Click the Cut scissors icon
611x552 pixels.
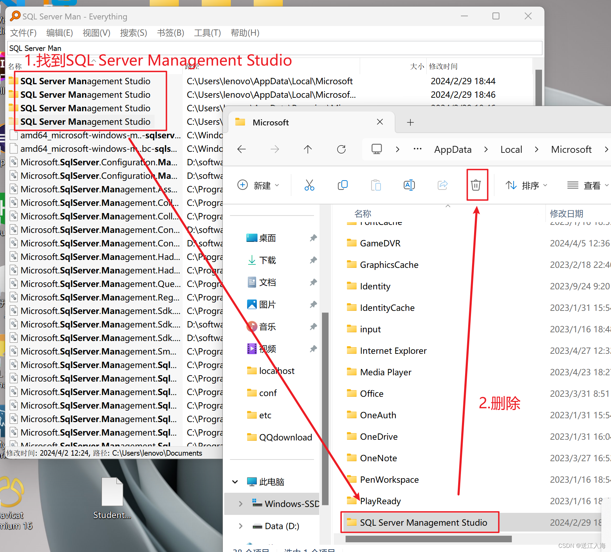(x=309, y=185)
